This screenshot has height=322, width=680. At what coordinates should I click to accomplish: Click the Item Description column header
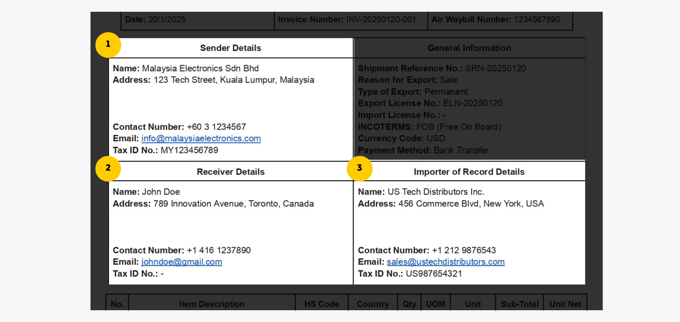click(x=212, y=304)
